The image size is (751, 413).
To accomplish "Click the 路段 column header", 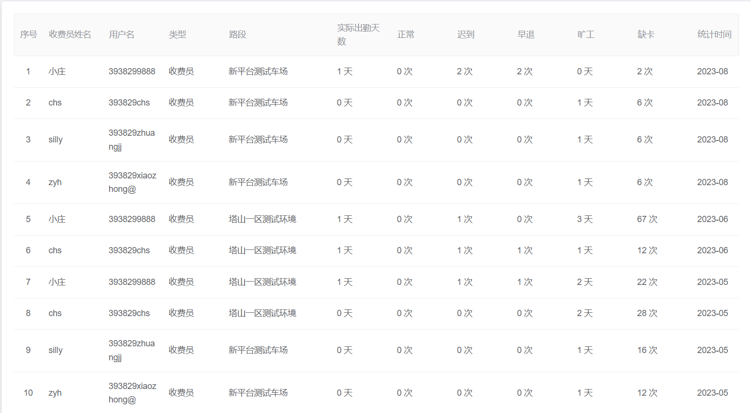I will click(x=237, y=35).
